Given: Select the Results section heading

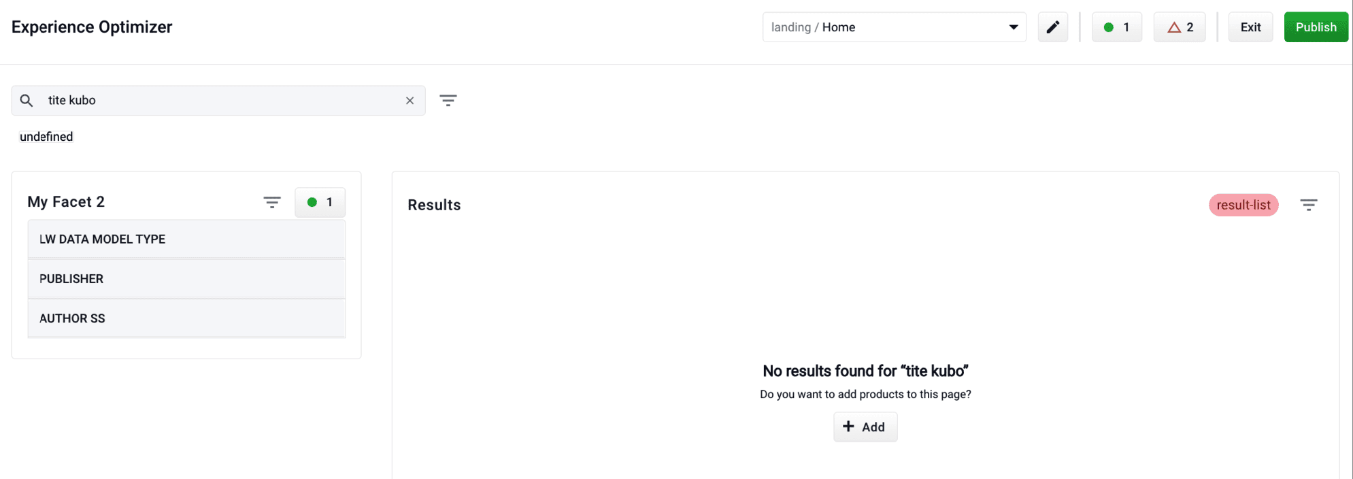Looking at the screenshot, I should click(x=433, y=204).
